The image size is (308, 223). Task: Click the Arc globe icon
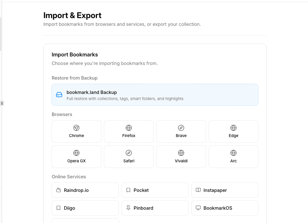coord(233,153)
